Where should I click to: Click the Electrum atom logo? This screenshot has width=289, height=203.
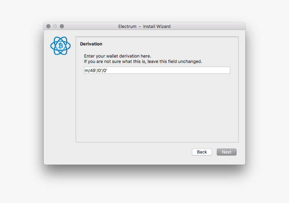(60, 46)
